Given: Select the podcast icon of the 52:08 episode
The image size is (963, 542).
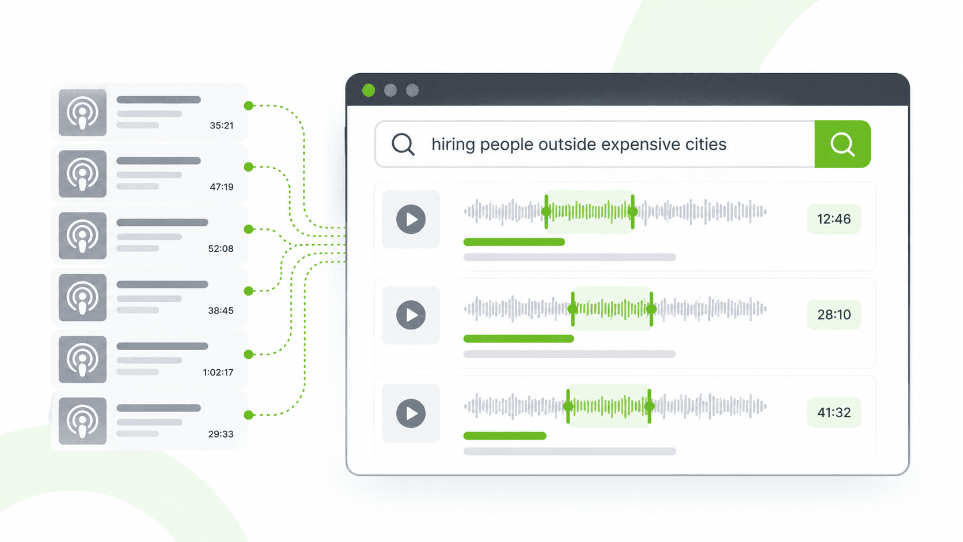Looking at the screenshot, I should (82, 236).
